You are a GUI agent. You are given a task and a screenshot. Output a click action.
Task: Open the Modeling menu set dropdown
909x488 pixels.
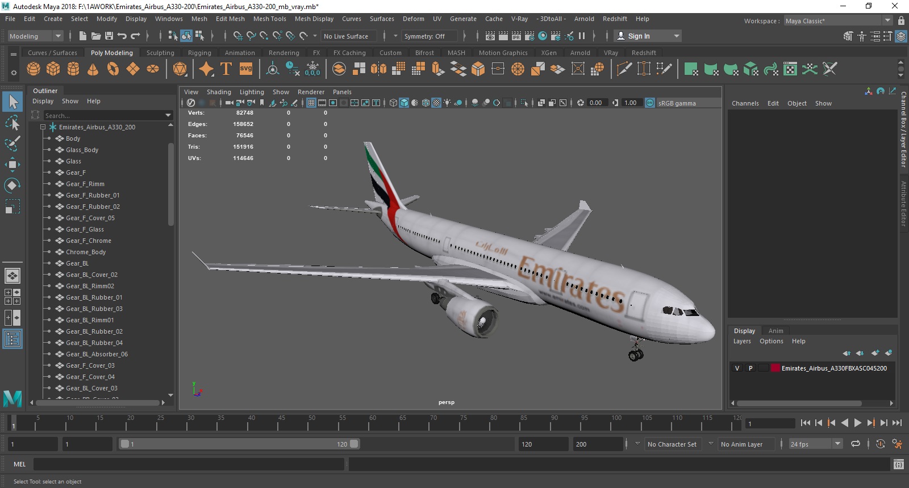[35, 36]
